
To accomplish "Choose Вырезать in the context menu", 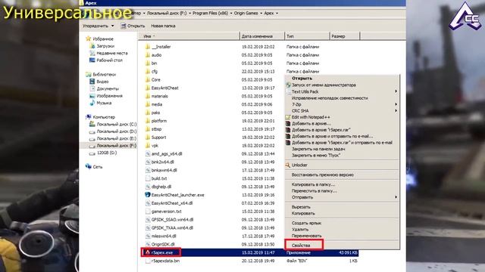I will click(301, 206).
